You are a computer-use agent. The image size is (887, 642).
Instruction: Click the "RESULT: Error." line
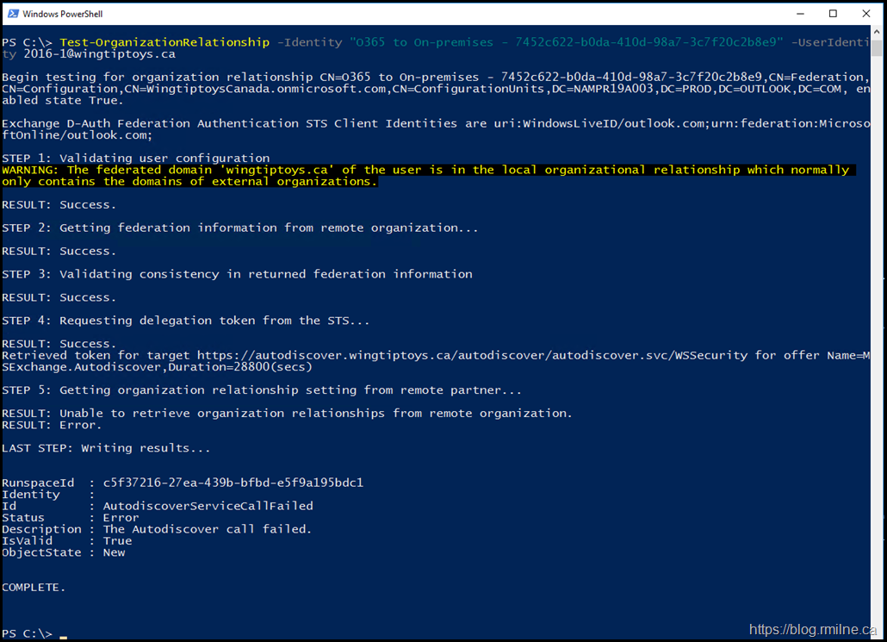point(52,425)
